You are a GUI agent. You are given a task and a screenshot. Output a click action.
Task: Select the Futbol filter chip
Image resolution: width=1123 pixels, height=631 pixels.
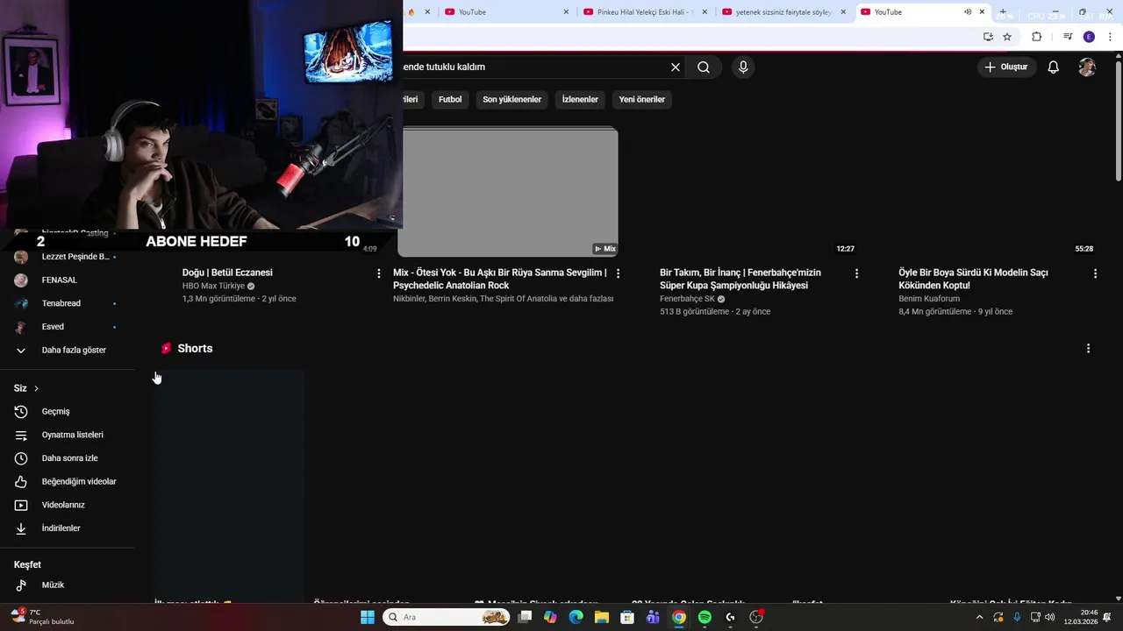[x=450, y=99]
